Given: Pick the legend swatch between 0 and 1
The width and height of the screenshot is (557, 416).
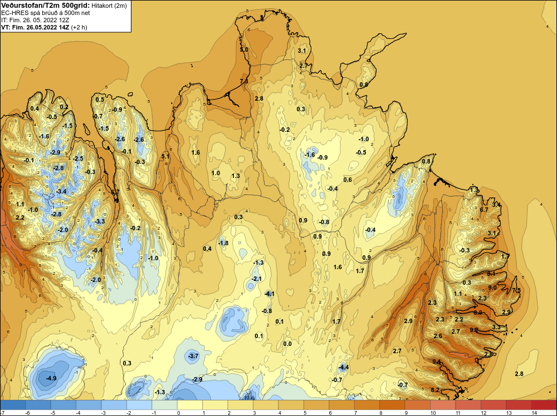Looking at the screenshot, I should coord(190,405).
